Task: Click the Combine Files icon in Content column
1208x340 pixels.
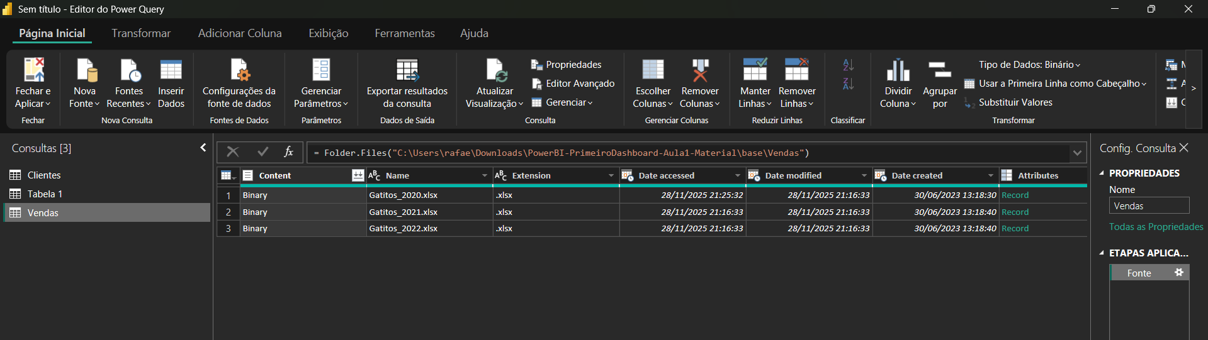Action: click(358, 176)
